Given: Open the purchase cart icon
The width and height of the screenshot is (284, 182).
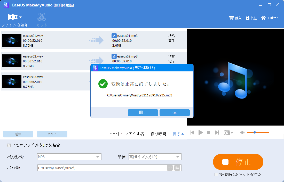Looking at the screenshot, I should [231, 18].
